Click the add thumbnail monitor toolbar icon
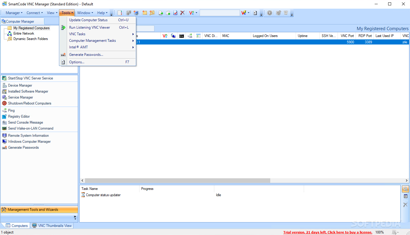410x235 pixels. click(x=279, y=13)
